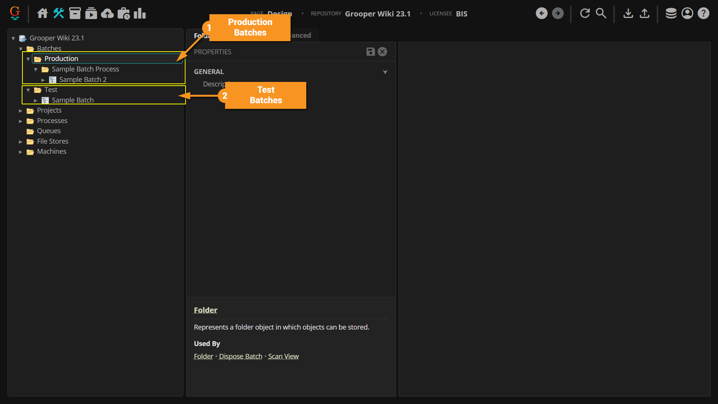The image size is (718, 404).
Task: Open the user account icon
Action: (687, 13)
